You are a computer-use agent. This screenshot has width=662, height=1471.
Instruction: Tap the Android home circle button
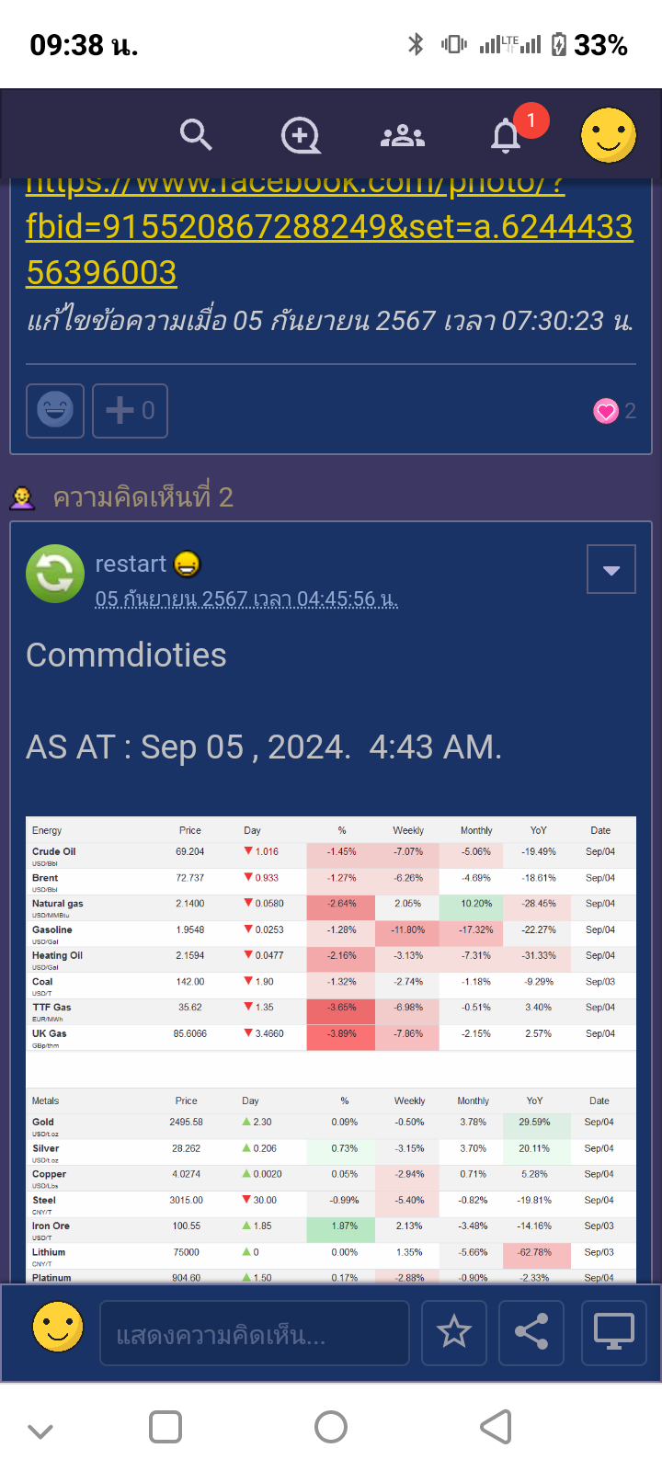coord(331,1427)
